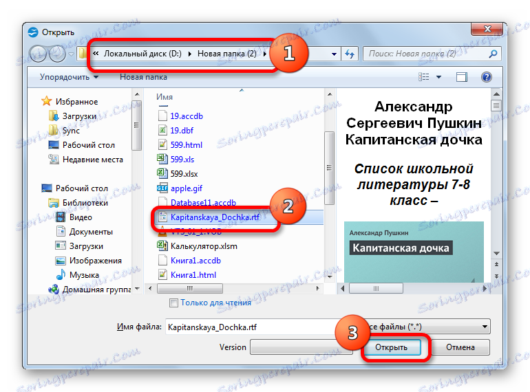Click the Back navigation arrow button
The height and width of the screenshot is (392, 530).
click(38, 54)
